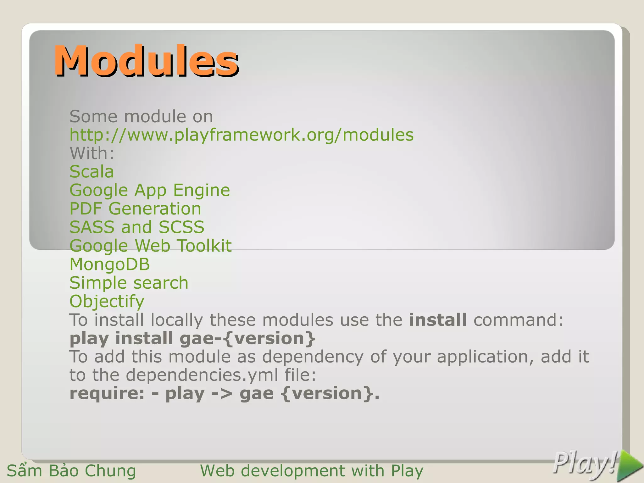
Task: Click the SASS and SCSS link
Action: (x=137, y=227)
